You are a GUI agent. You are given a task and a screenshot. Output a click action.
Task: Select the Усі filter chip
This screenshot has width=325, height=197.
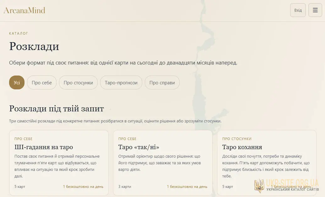click(17, 82)
